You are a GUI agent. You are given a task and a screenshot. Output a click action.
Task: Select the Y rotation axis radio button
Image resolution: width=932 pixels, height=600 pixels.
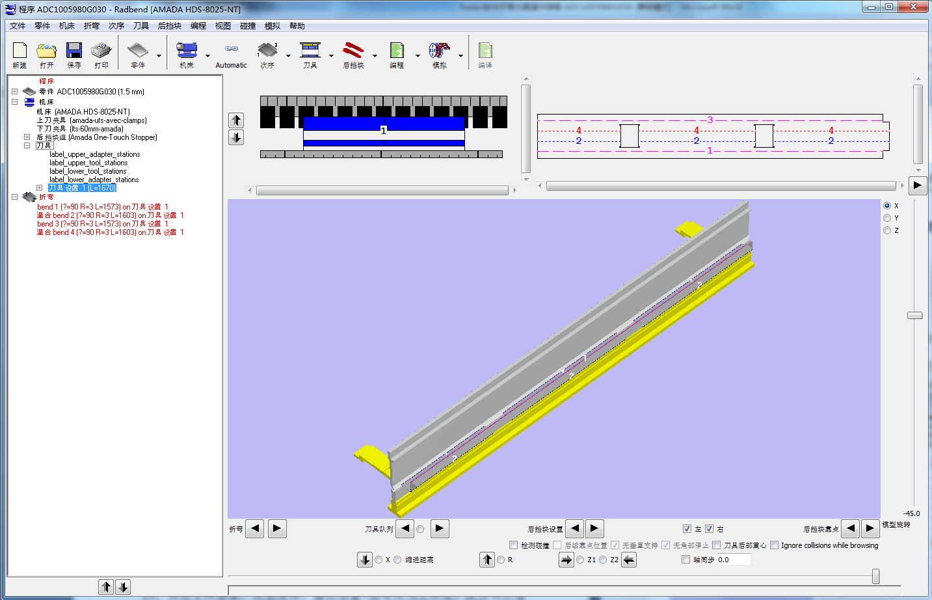point(887,218)
